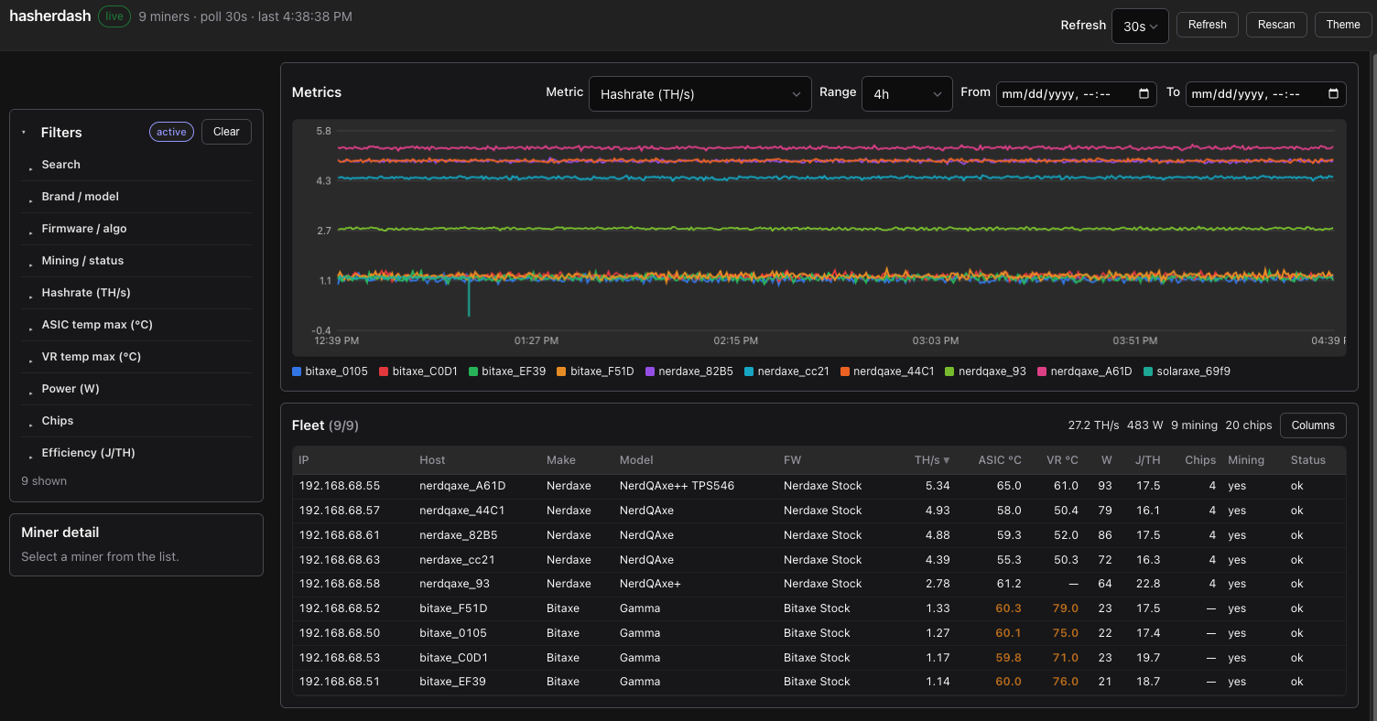Open calendar picker in To date field
The height and width of the screenshot is (721, 1377).
tap(1333, 93)
